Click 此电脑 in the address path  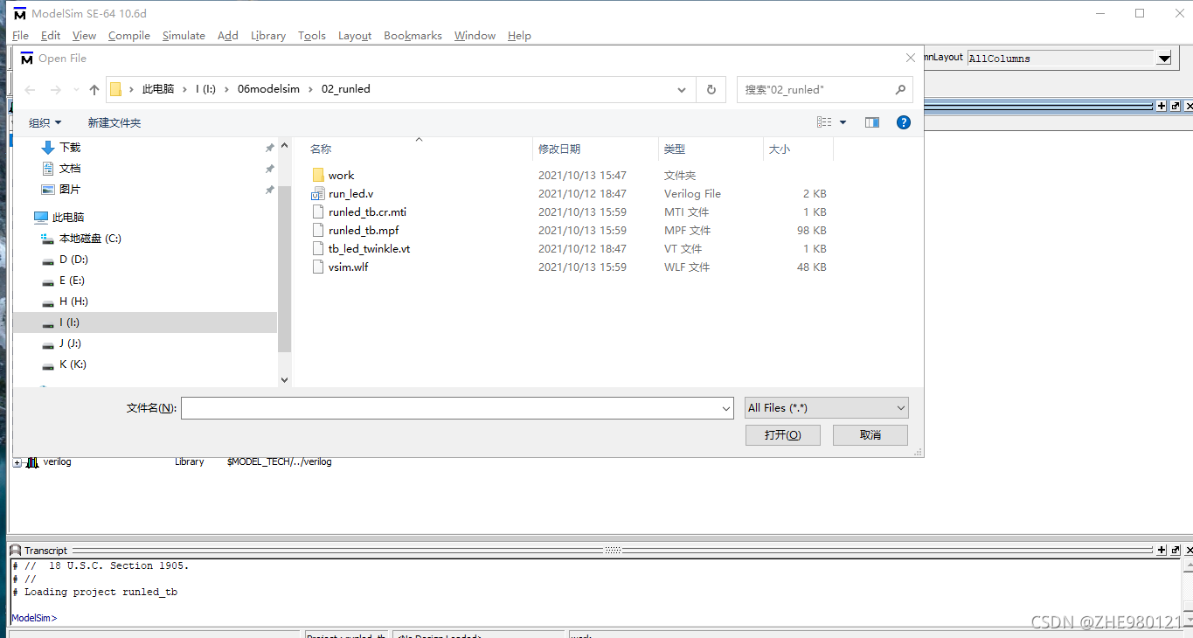click(x=158, y=89)
